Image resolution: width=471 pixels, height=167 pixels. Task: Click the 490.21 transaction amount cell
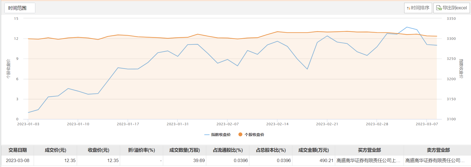pos(326,160)
